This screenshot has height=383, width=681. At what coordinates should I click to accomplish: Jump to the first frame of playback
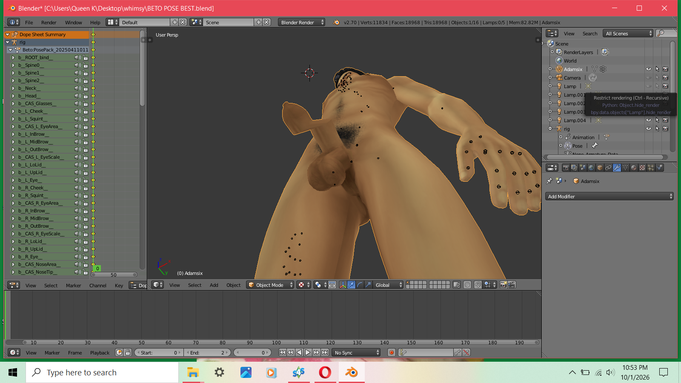click(x=282, y=352)
